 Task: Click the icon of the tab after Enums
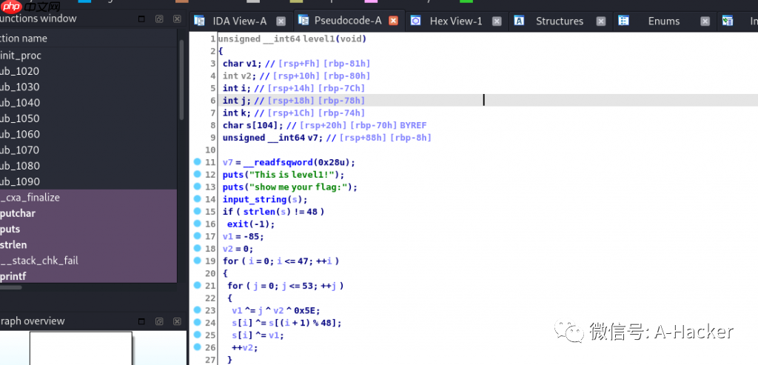pos(728,20)
